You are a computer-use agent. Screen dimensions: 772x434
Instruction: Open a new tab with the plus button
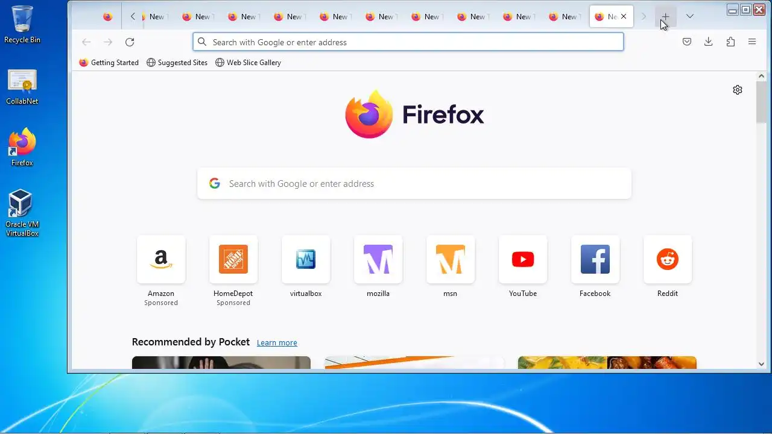click(x=665, y=16)
